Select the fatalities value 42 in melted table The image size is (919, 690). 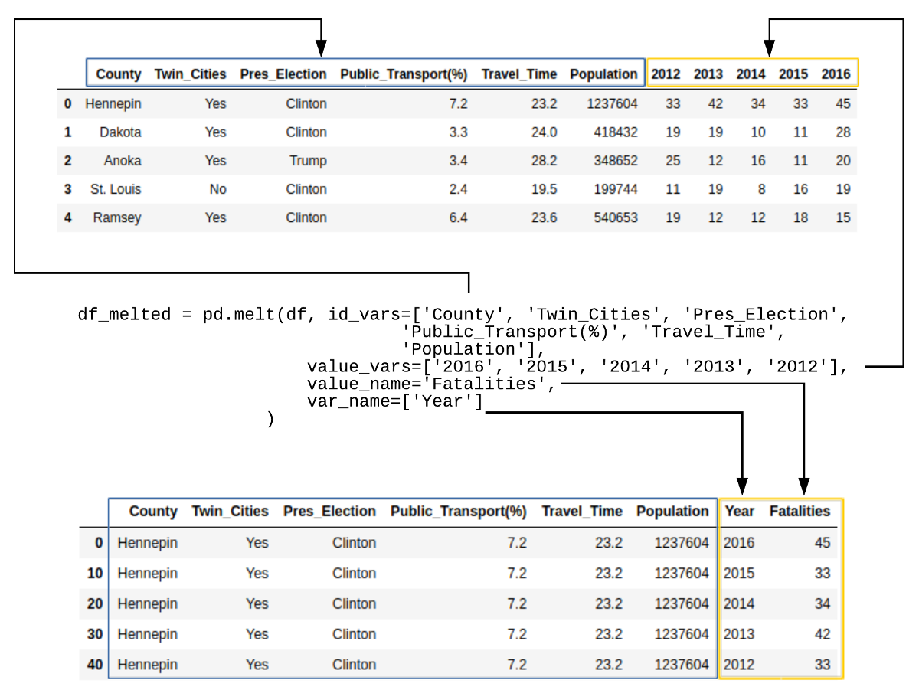click(x=823, y=634)
